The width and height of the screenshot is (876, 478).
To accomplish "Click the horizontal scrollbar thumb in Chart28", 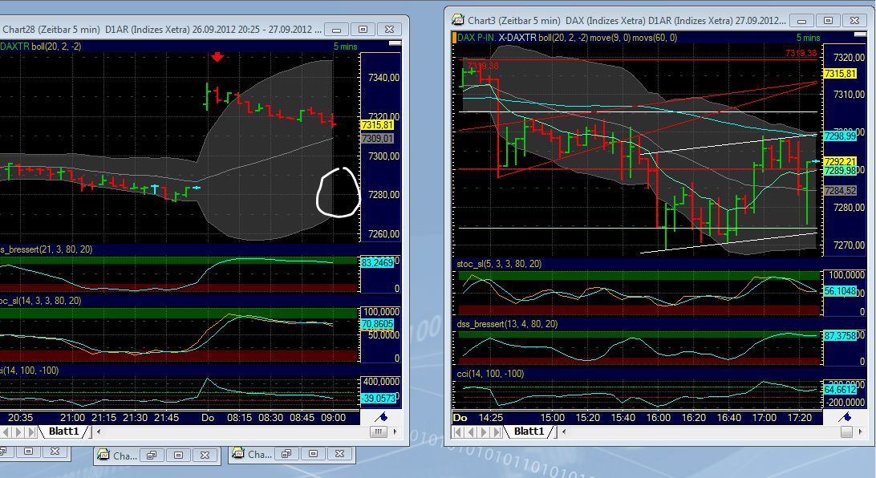I will pyautogui.click(x=378, y=431).
